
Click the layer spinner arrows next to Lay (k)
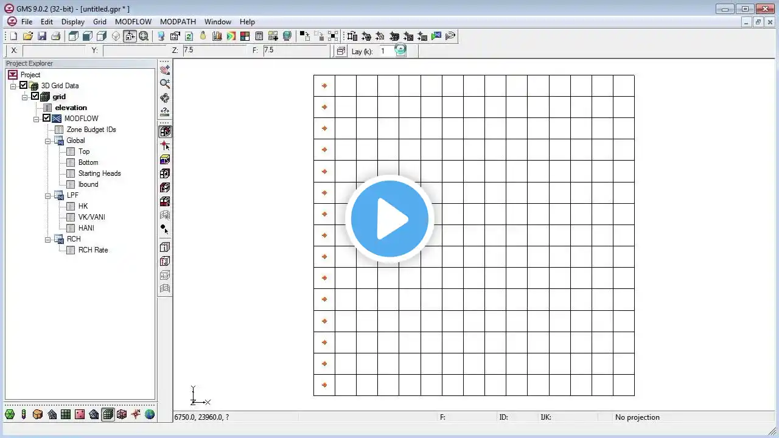tap(400, 51)
